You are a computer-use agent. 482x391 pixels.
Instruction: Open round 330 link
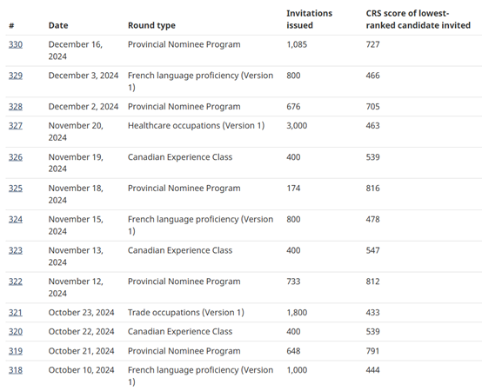pyautogui.click(x=16, y=45)
